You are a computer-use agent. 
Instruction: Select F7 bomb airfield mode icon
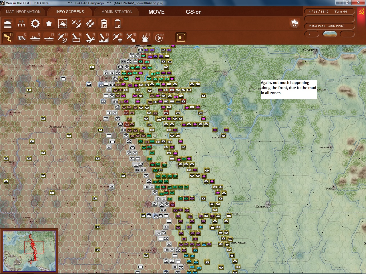pyautogui.click(x=90, y=38)
